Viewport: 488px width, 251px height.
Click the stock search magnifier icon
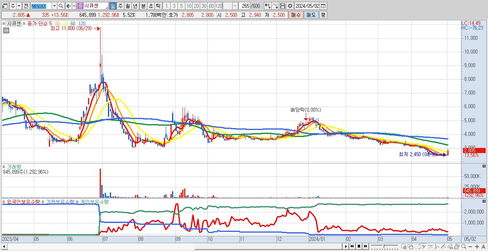click(x=61, y=6)
